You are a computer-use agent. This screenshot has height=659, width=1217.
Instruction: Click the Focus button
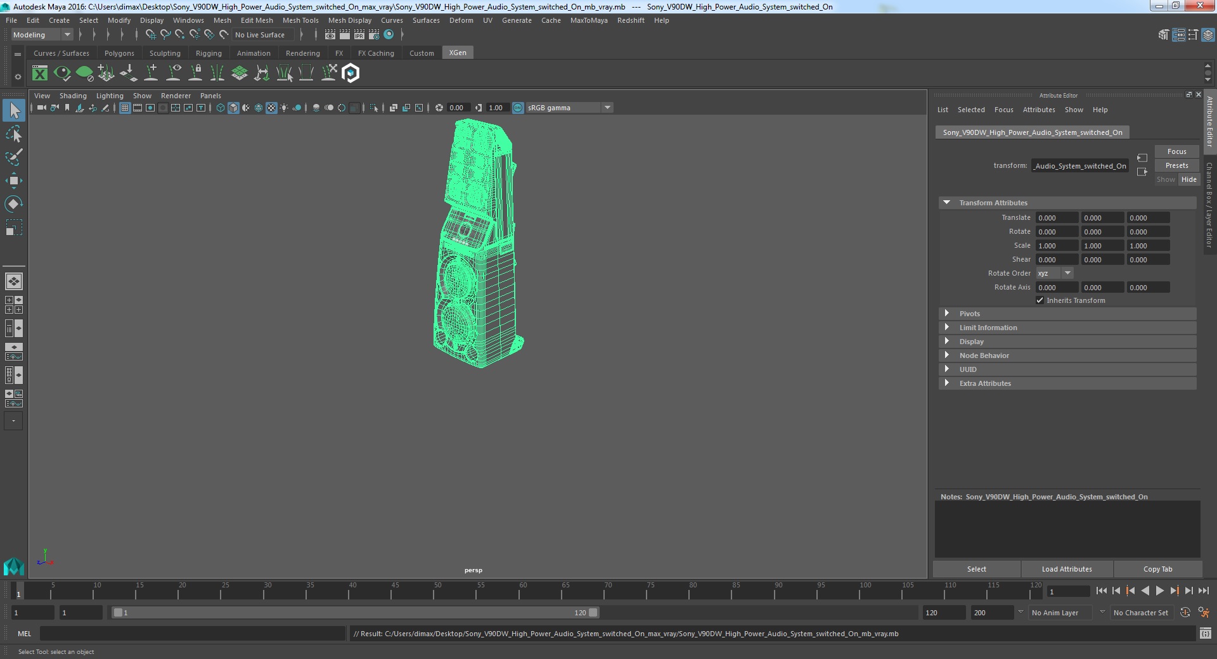(x=1176, y=151)
